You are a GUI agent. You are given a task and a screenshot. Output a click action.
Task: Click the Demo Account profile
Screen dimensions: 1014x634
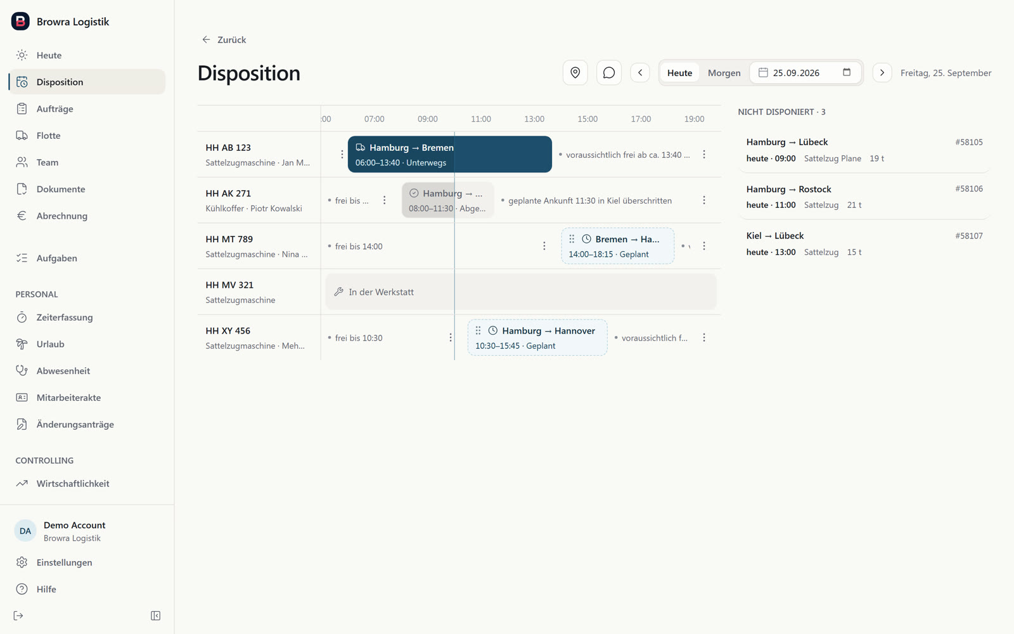pyautogui.click(x=87, y=531)
